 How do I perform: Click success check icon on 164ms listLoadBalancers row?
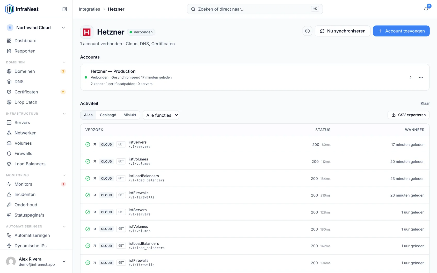[88, 178]
